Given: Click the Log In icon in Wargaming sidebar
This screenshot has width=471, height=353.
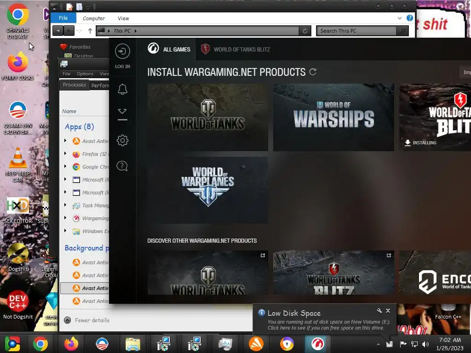Looking at the screenshot, I should (122, 51).
